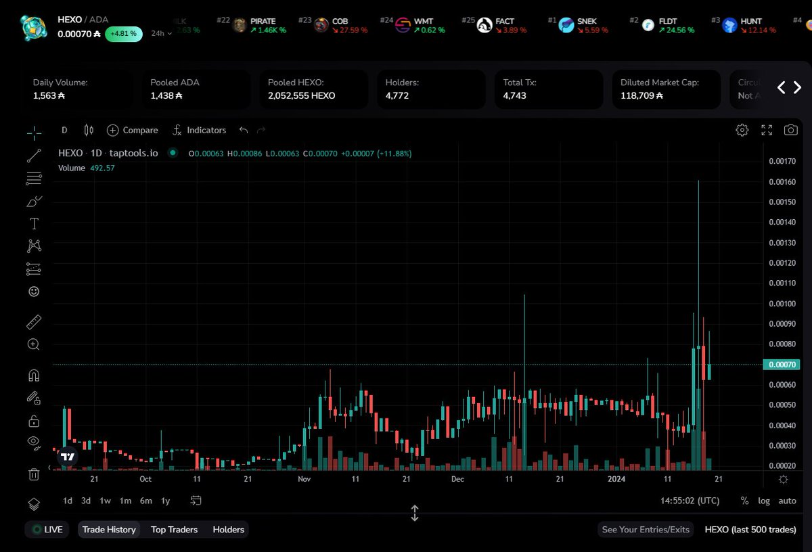This screenshot has width=812, height=552.
Task: Toggle the symbol status green dot
Action: click(x=173, y=153)
